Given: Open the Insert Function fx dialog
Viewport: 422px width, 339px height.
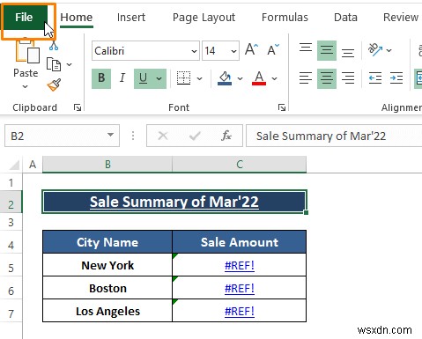Looking at the screenshot, I should (x=226, y=136).
